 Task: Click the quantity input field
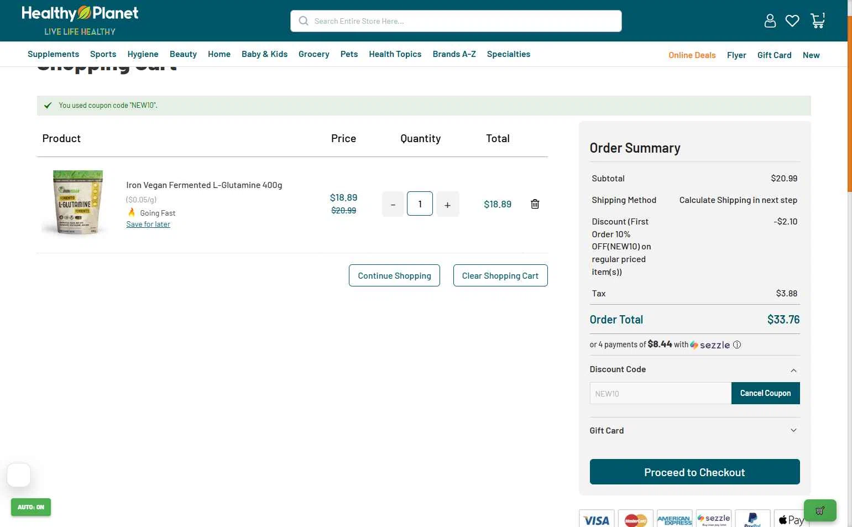pos(420,204)
